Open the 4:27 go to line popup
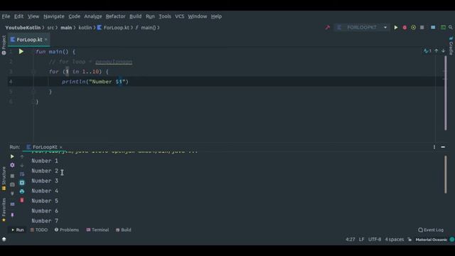This screenshot has height=256, width=455. pos(350,240)
